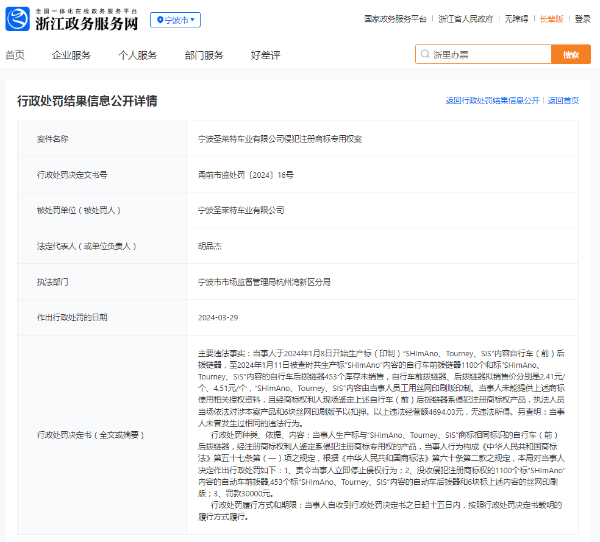The height and width of the screenshot is (542, 600).
Task: Click the orange 搜索 button
Action: coord(571,55)
